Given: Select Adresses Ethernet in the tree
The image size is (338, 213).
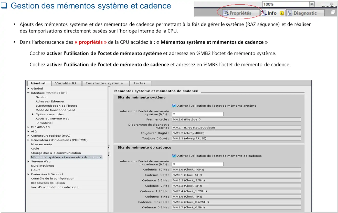Looking at the screenshot, I should (x=50, y=102).
